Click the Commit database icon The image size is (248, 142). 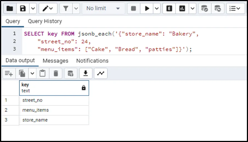click(204, 9)
